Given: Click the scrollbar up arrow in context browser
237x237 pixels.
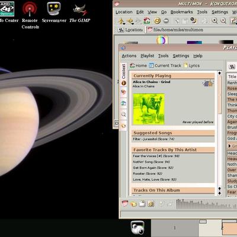Looking at the screenshot, I should [219, 73].
